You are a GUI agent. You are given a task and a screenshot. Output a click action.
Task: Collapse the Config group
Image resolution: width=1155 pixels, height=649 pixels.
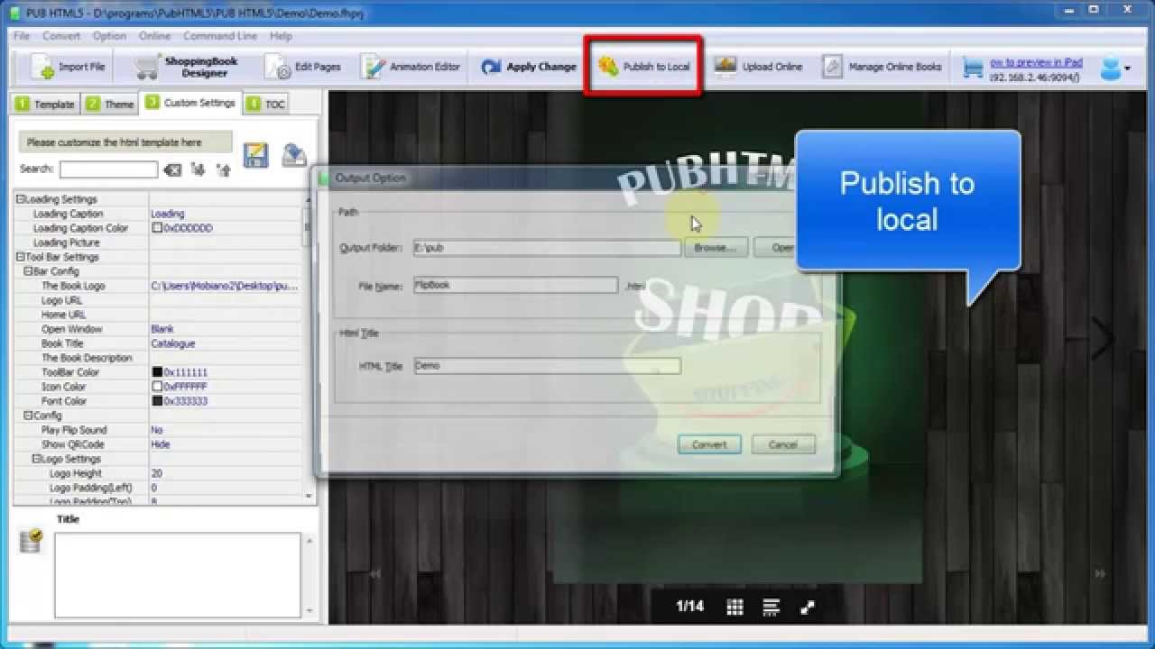click(x=29, y=416)
